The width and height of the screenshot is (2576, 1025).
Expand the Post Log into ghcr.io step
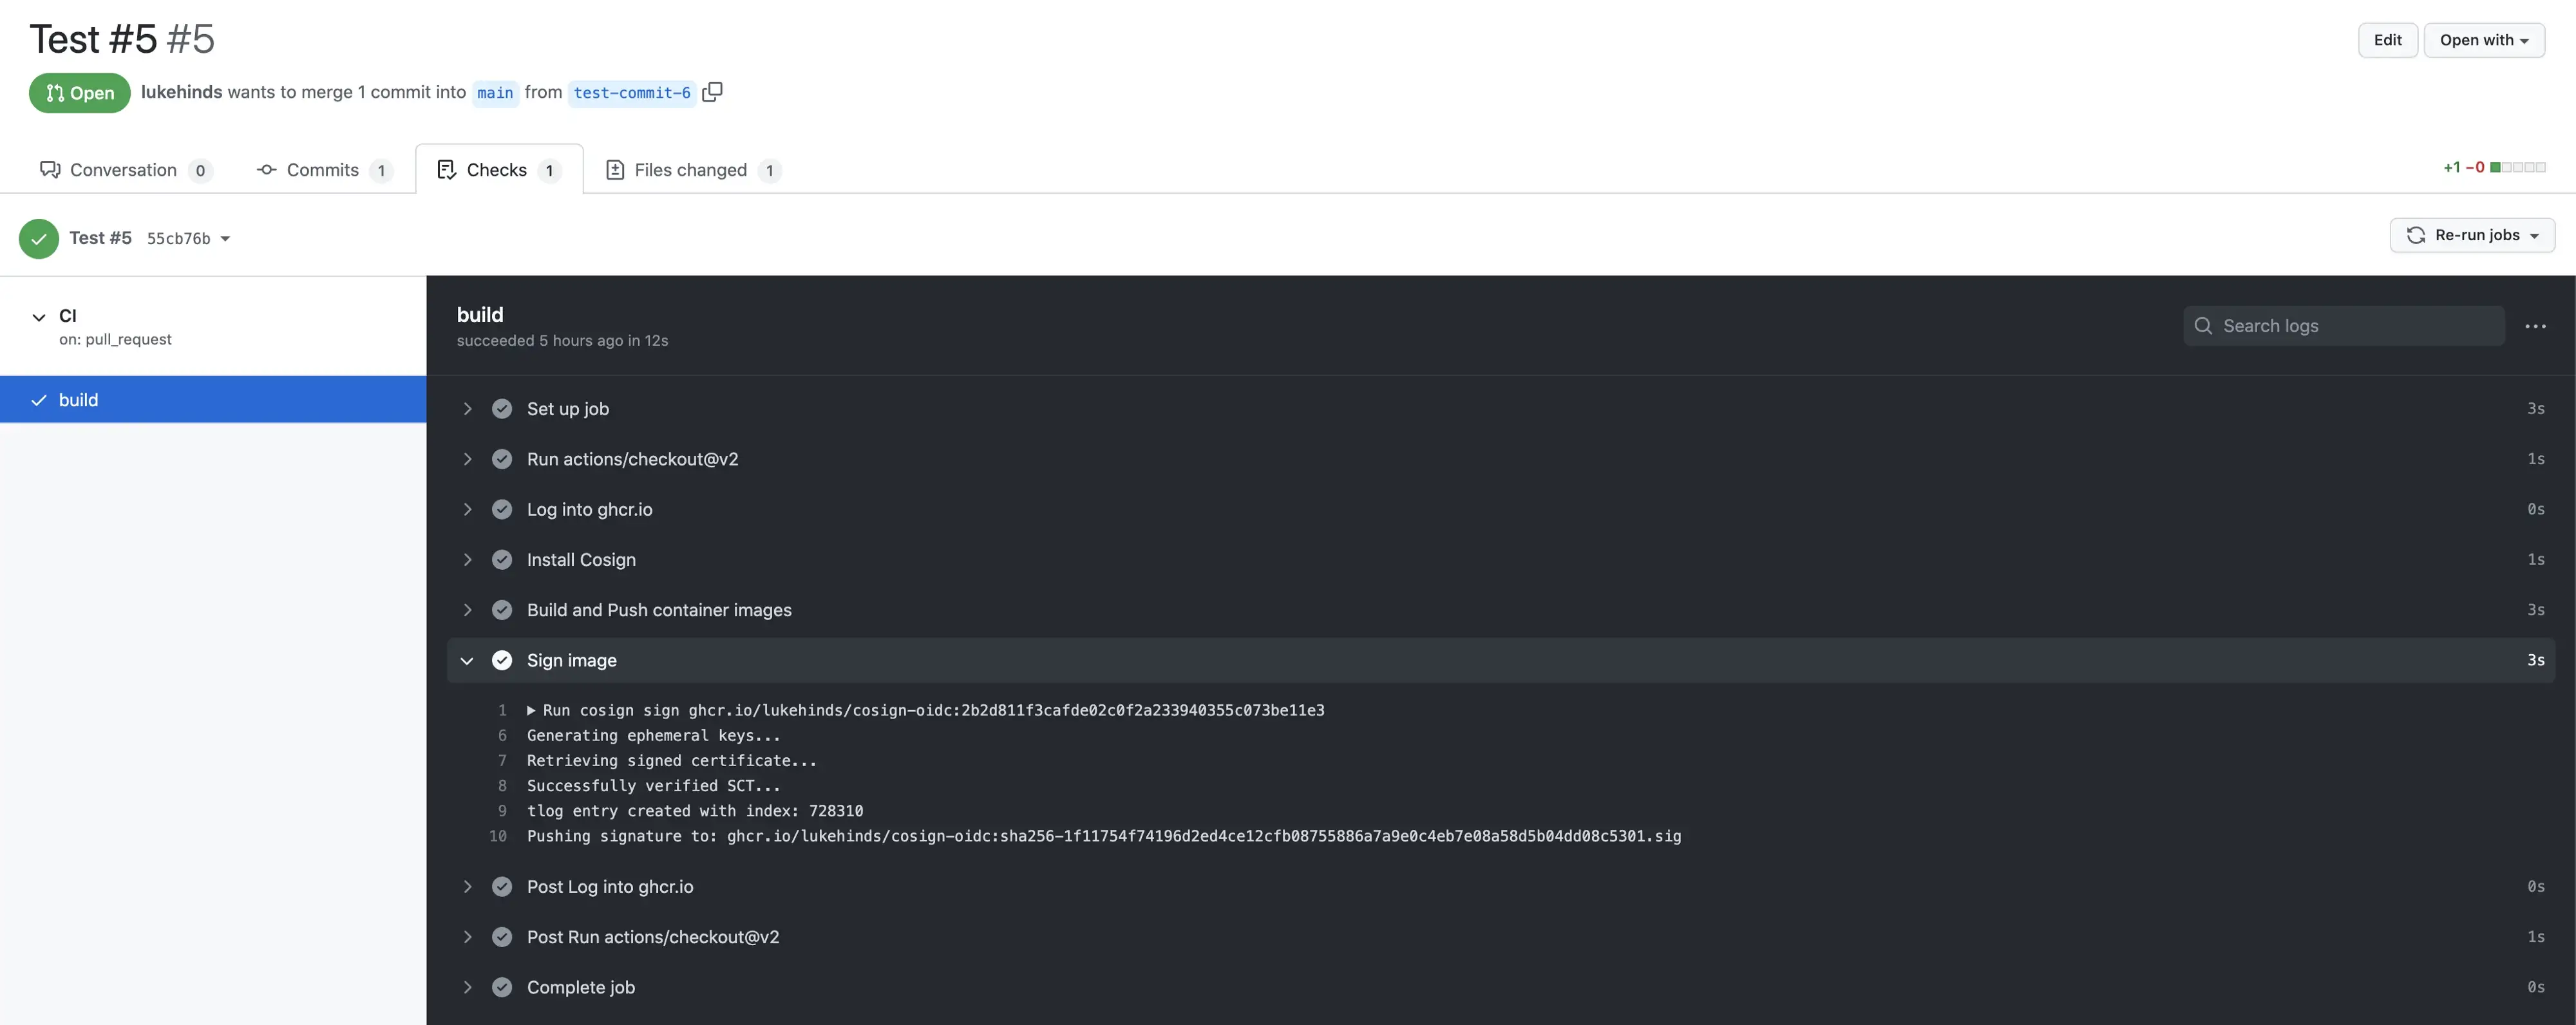[467, 887]
